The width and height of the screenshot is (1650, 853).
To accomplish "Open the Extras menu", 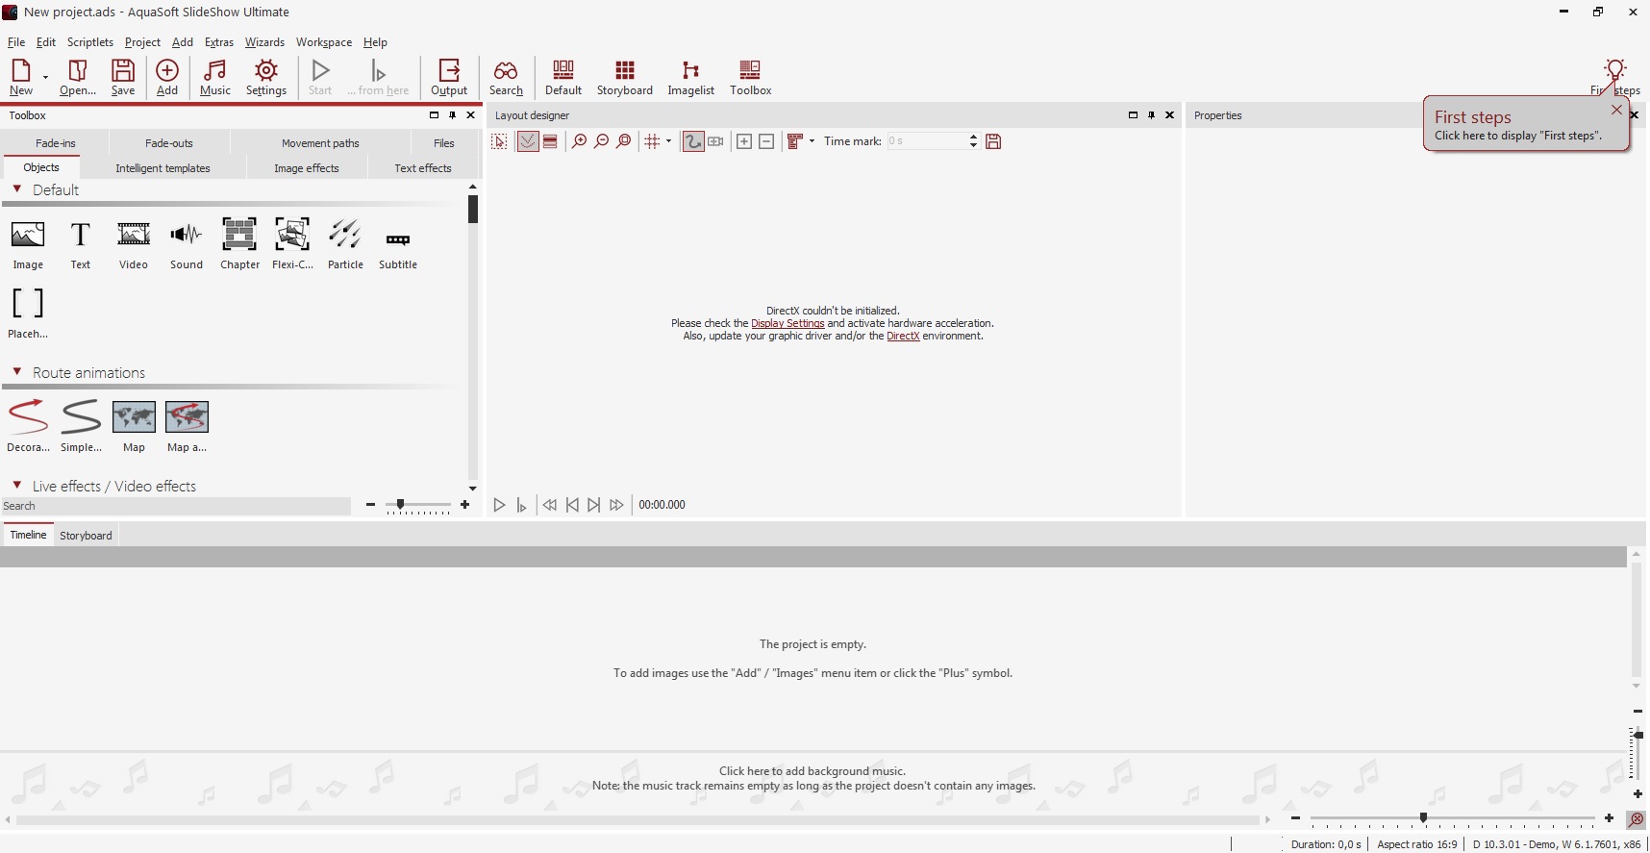I will pos(219,42).
